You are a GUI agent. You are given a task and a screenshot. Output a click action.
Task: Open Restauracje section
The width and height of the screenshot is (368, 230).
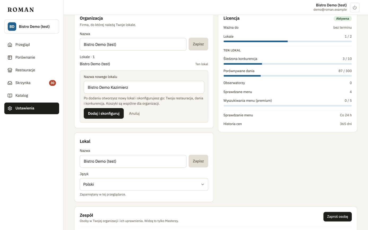(32, 70)
